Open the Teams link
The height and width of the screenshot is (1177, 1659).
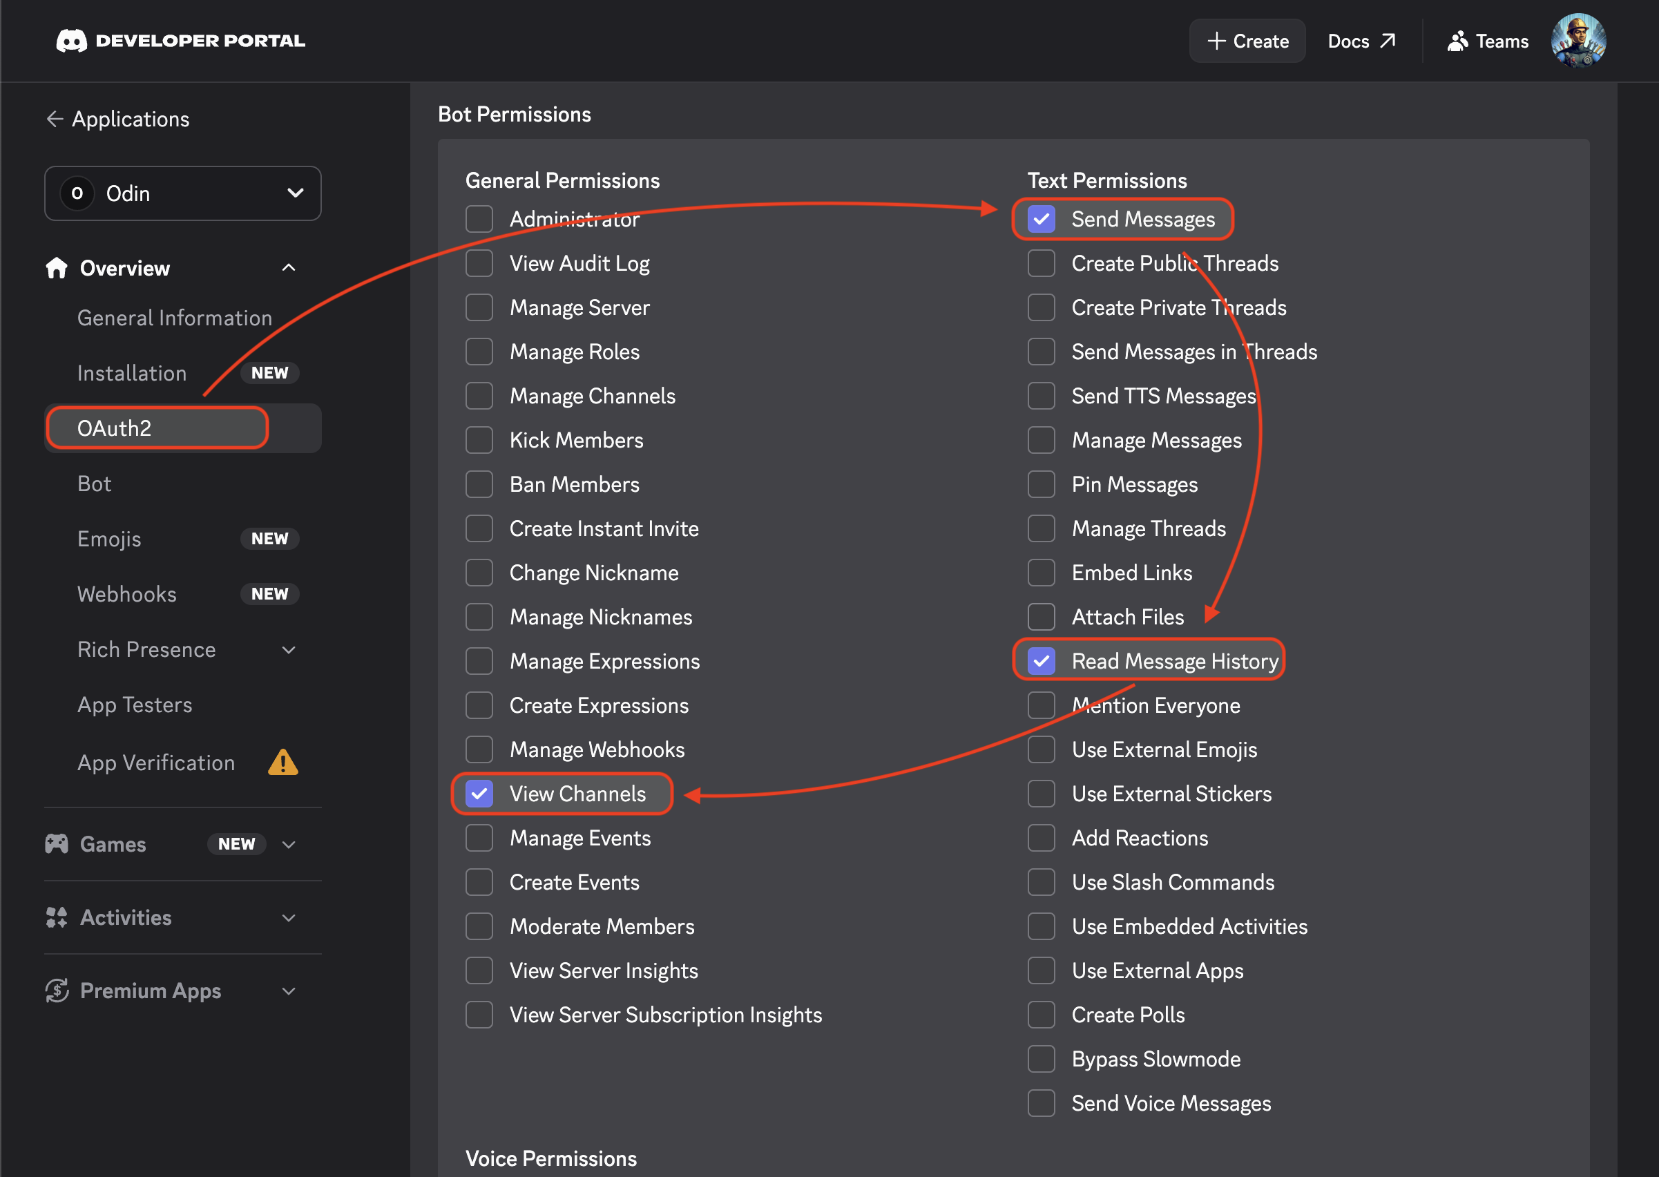(1488, 41)
